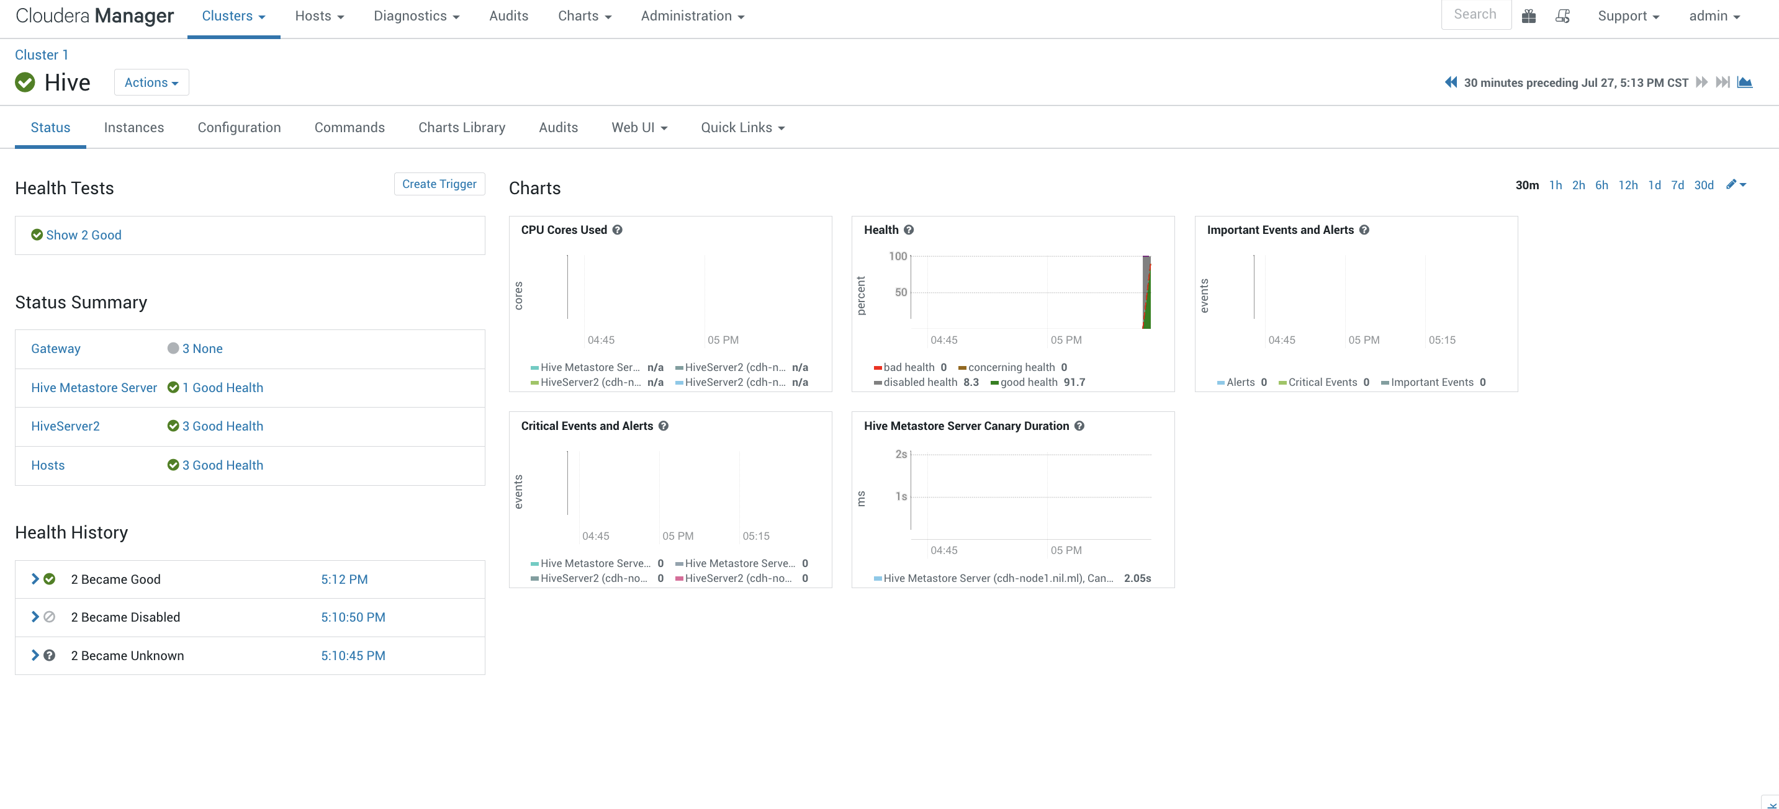Open the Hive Actions dropdown

pyautogui.click(x=151, y=82)
